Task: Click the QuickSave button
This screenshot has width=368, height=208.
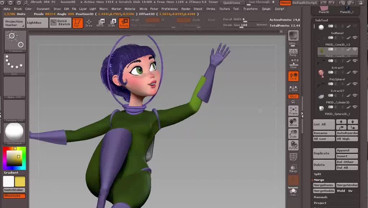Action: pos(232,3)
